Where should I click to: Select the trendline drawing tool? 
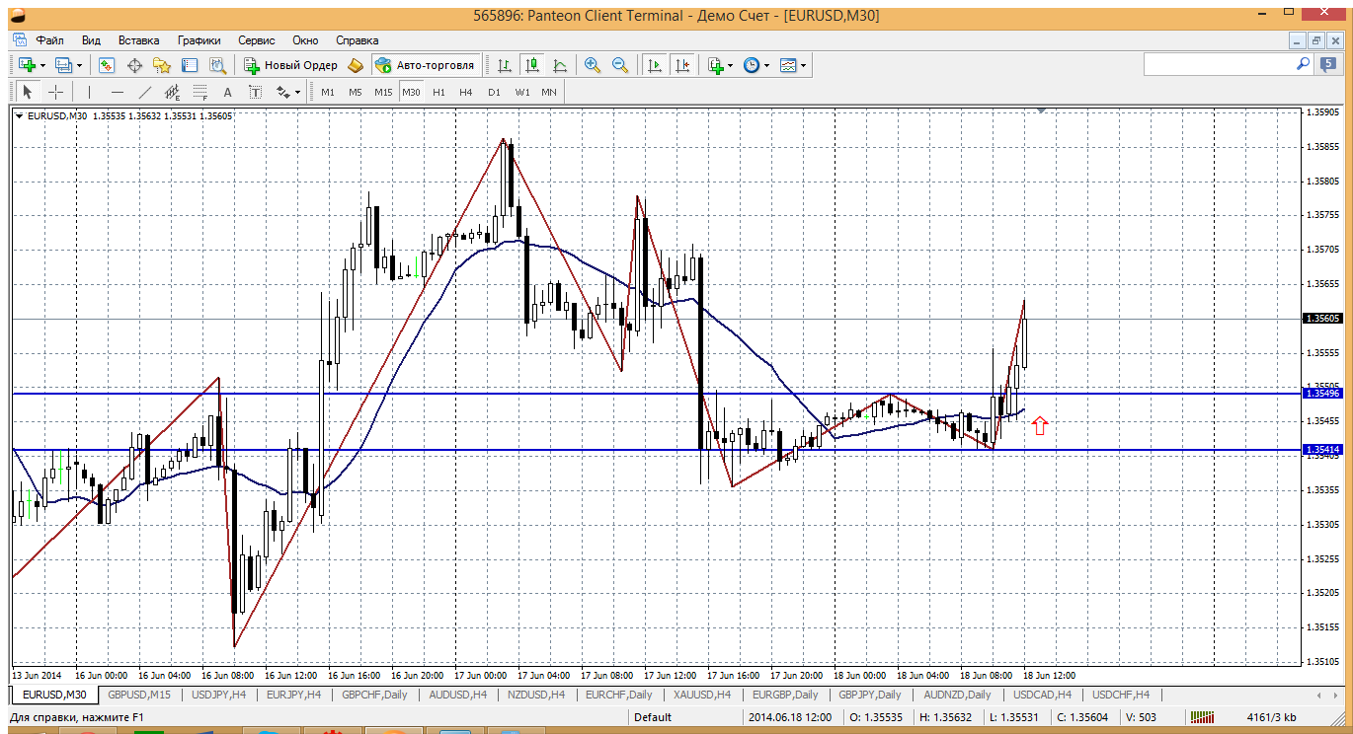pos(144,92)
